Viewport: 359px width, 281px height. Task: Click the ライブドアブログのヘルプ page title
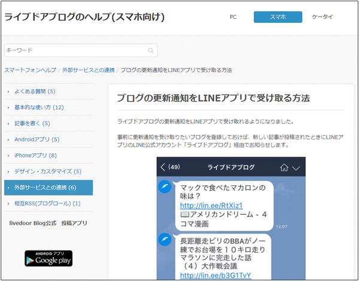point(84,17)
